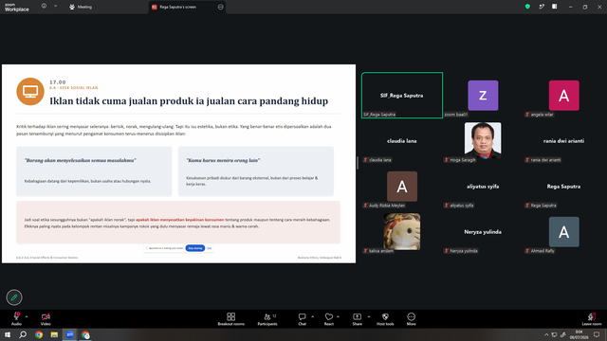This screenshot has width=607, height=341.
Task: Click minimize icon on screen share tab
Action: click(220, 7)
